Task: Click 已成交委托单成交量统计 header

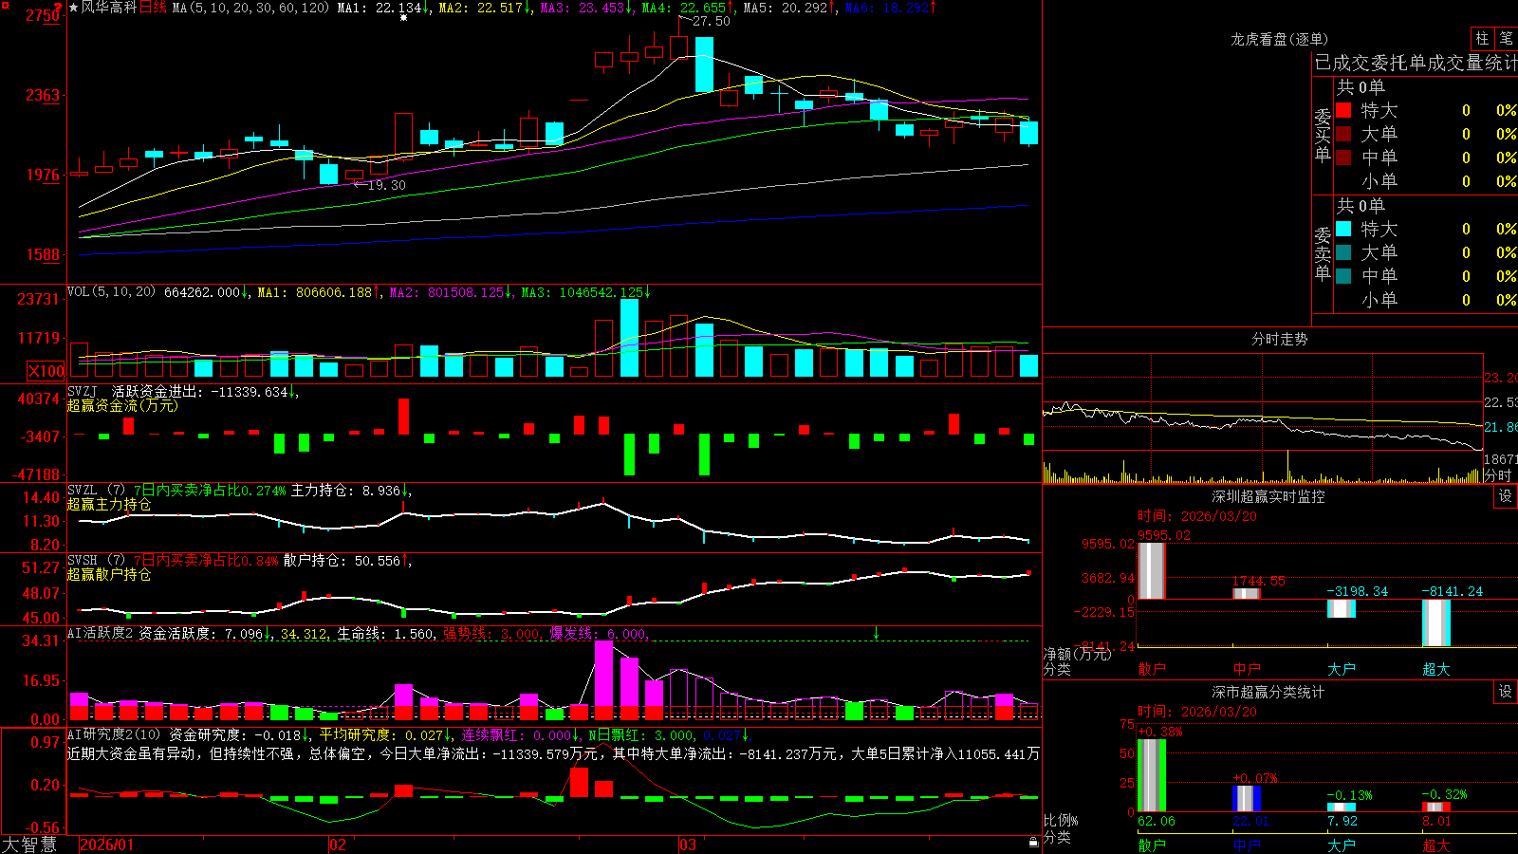Action: tap(1416, 63)
